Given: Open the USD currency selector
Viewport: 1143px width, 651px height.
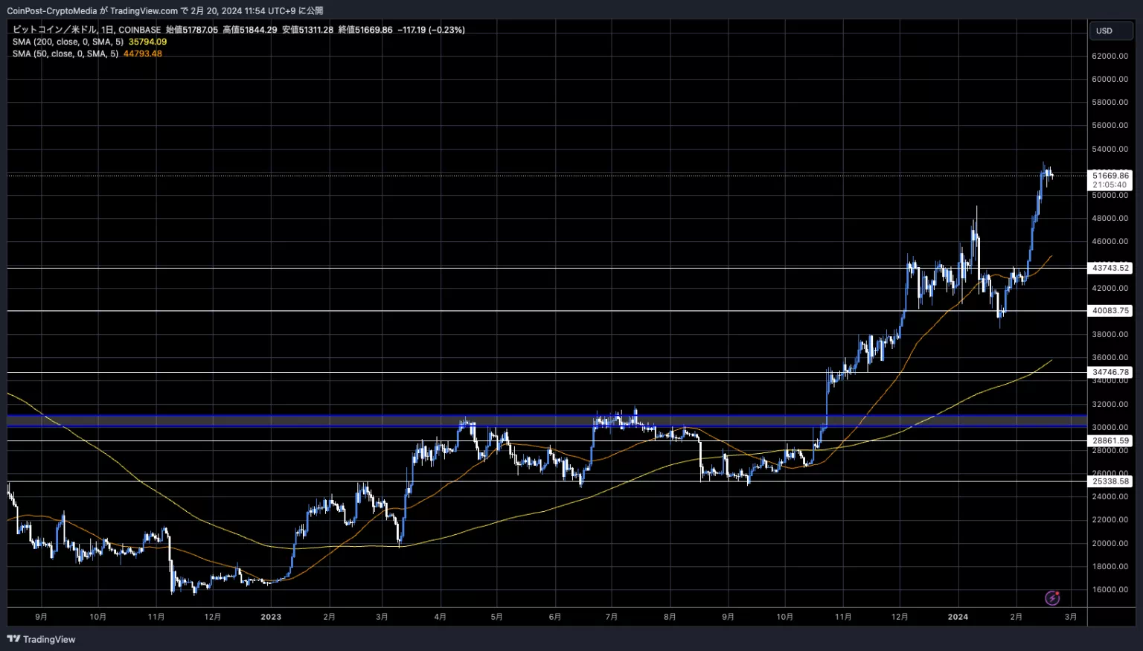Looking at the screenshot, I should click(x=1112, y=31).
